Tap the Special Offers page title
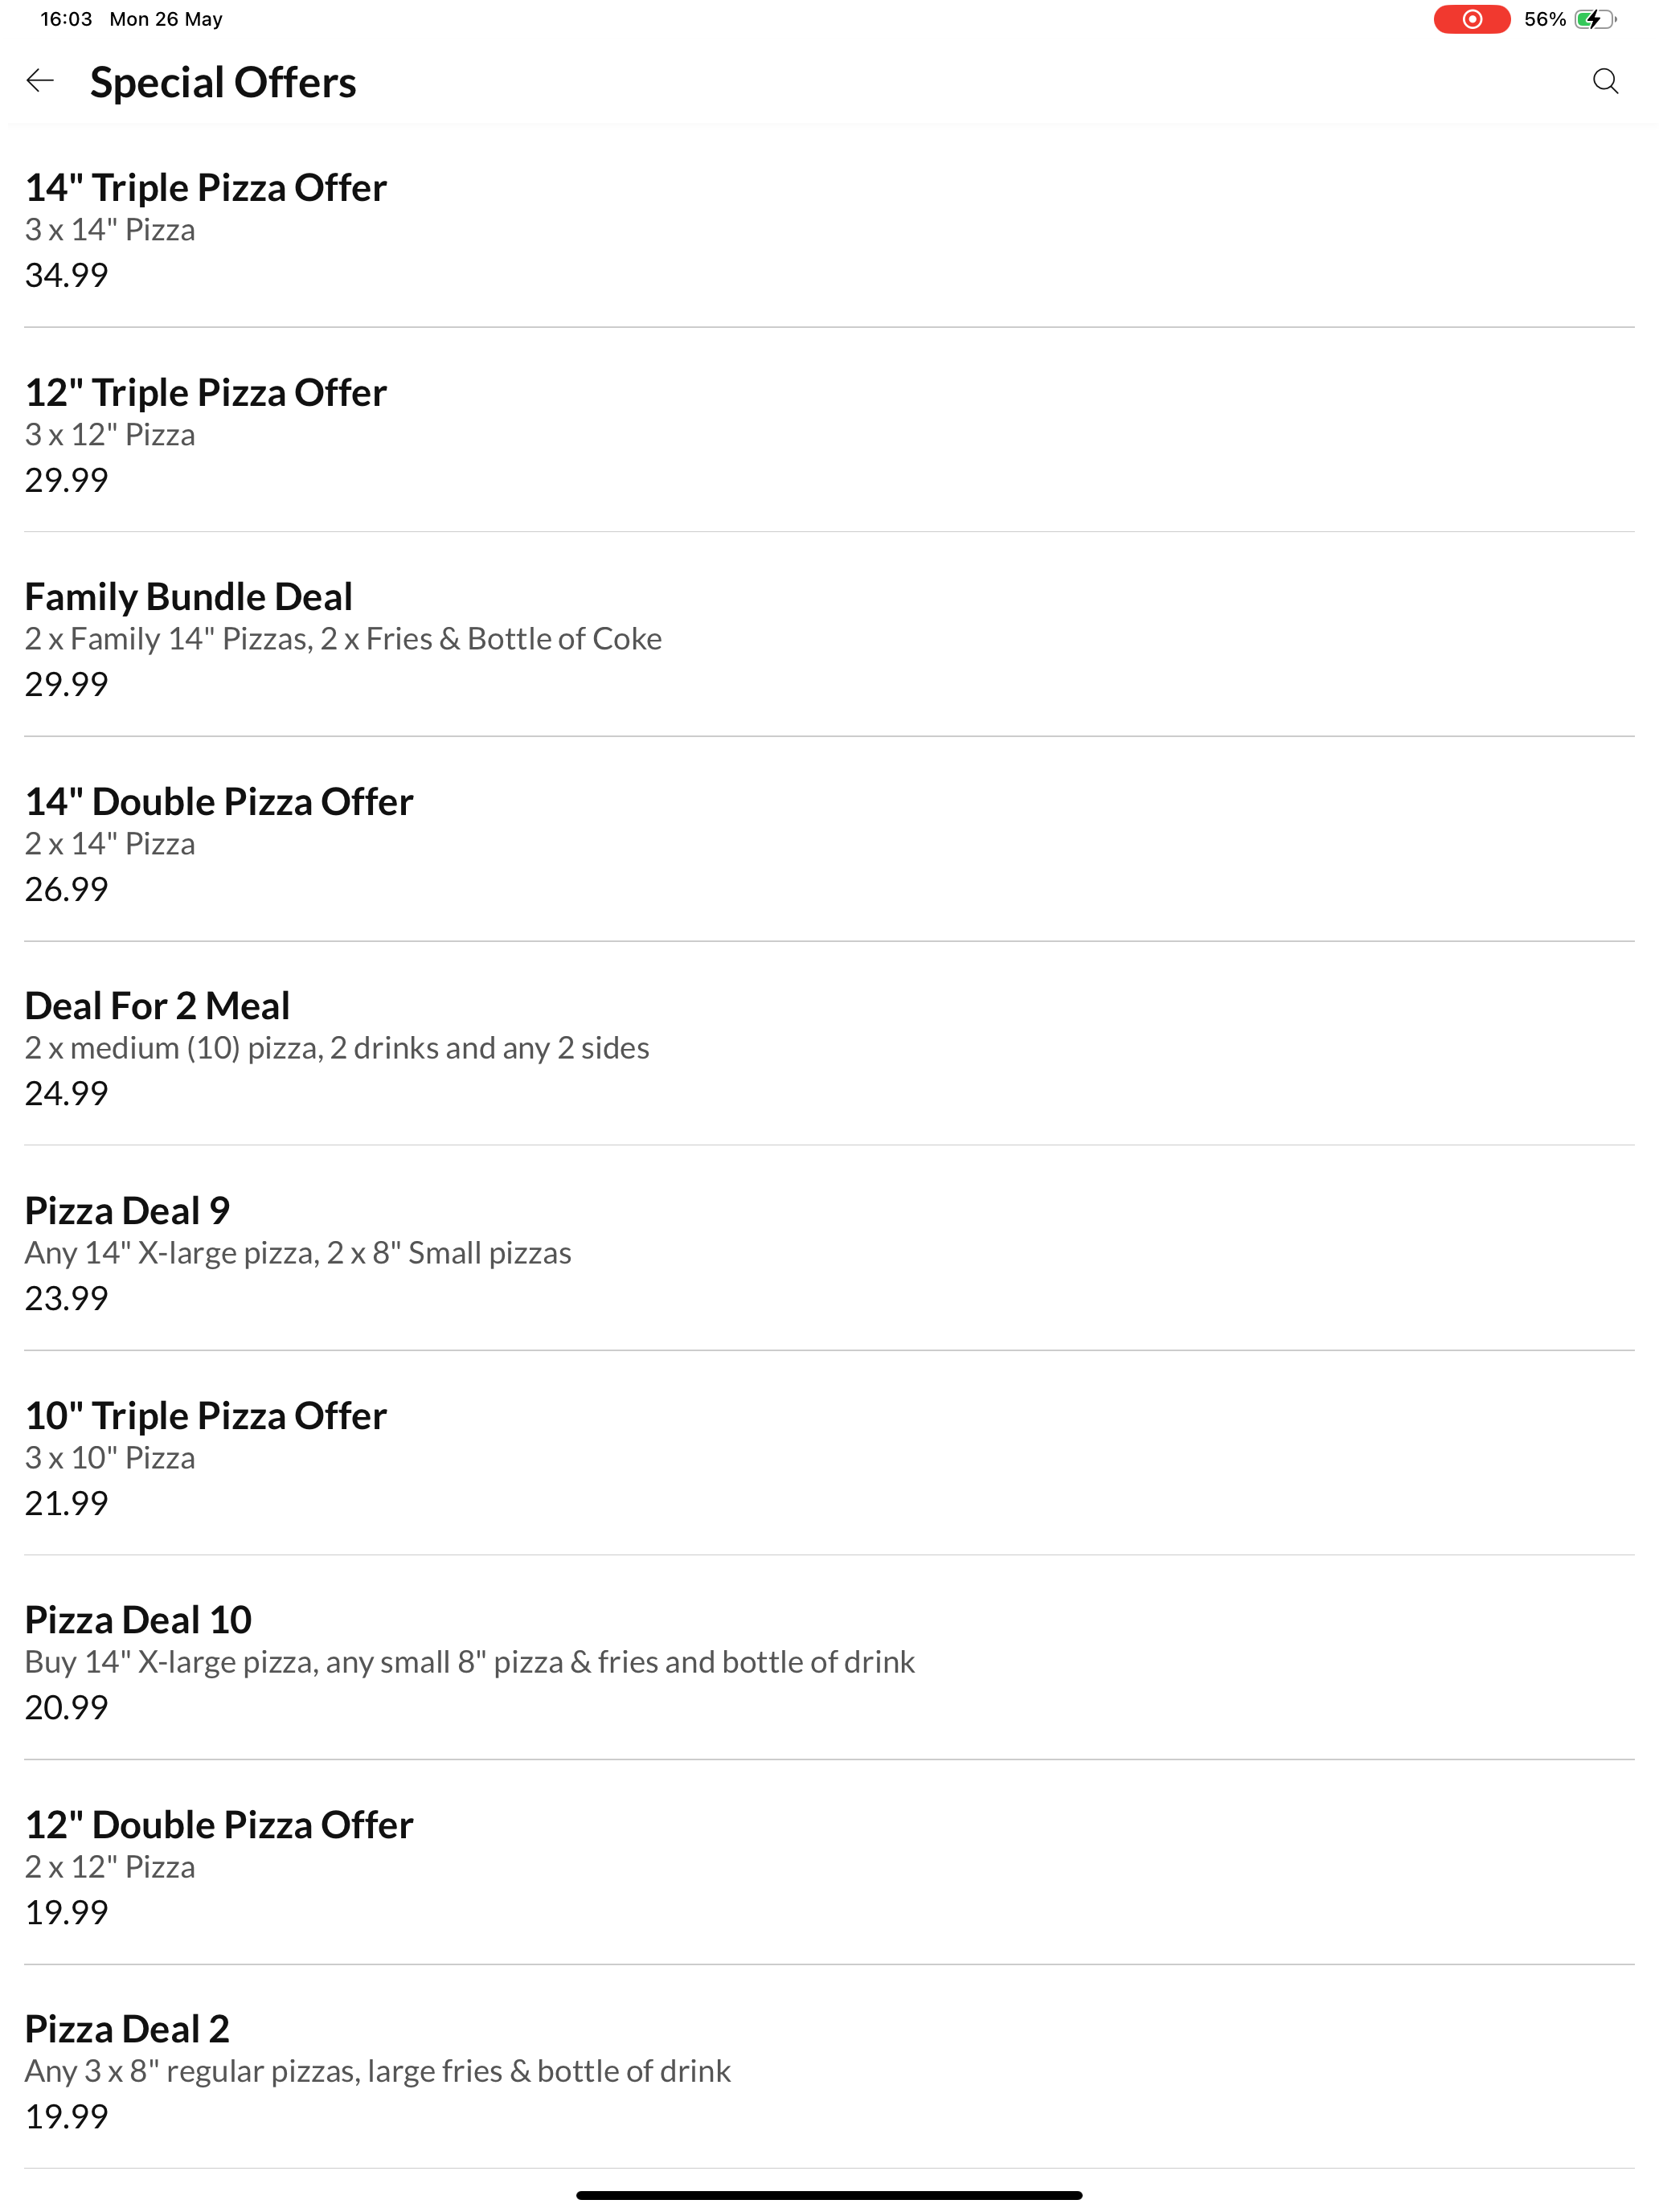This screenshot has width=1659, height=2212. point(223,82)
